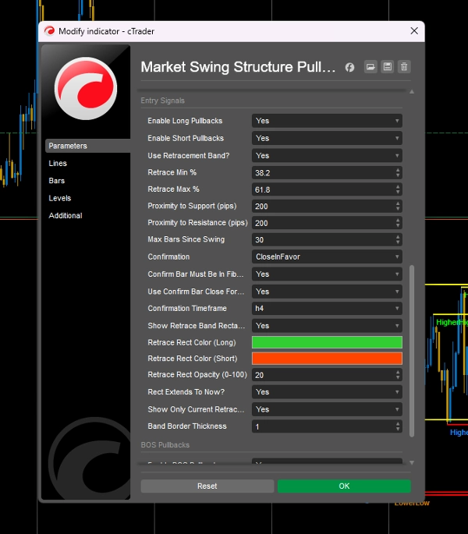
Task: Click the delete trash bin icon
Action: point(404,67)
